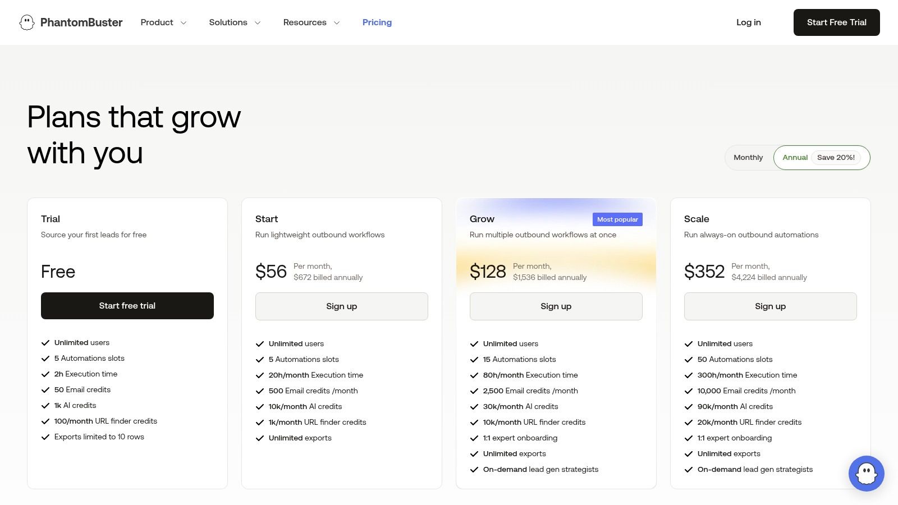The image size is (898, 505).
Task: Click the Save 20%! pill label
Action: pos(836,158)
